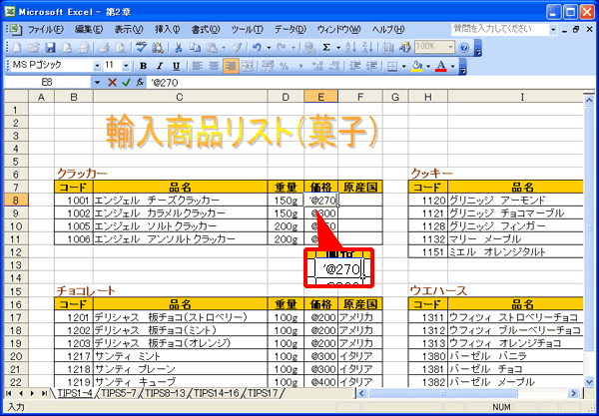The height and width of the screenshot is (416, 599).
Task: Switch to the TIPS14-16 sheet tab
Action: click(x=217, y=393)
